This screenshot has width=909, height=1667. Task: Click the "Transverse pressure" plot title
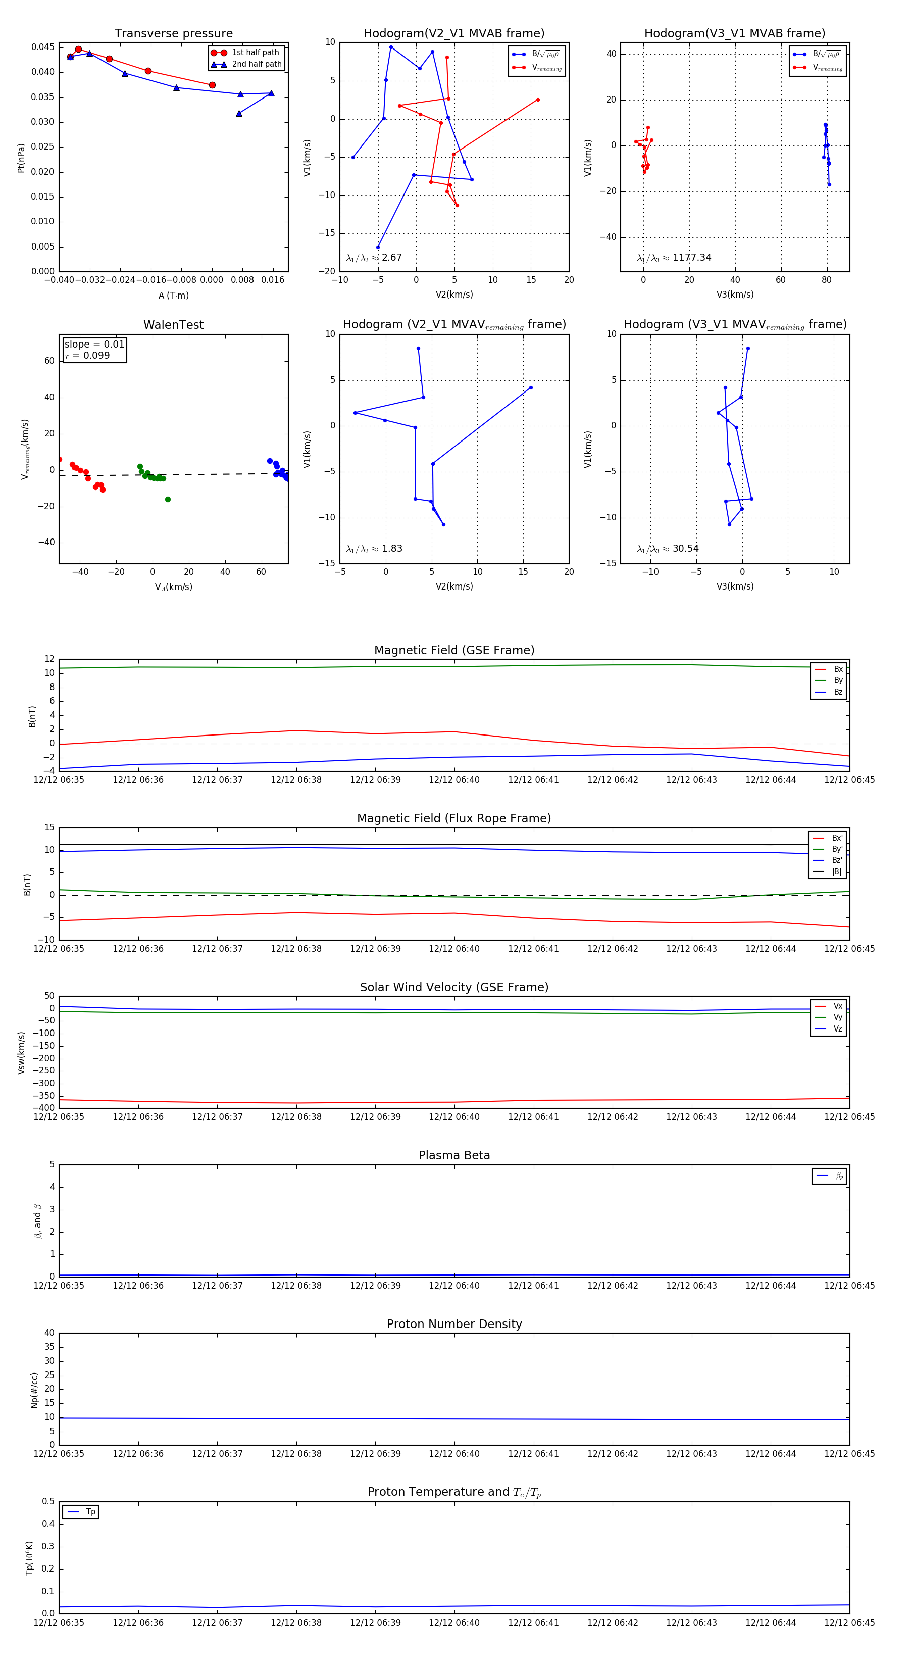click(x=173, y=34)
